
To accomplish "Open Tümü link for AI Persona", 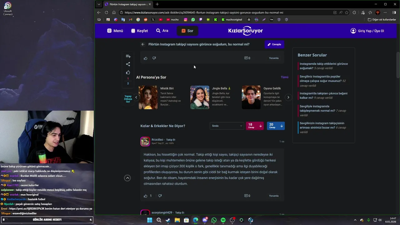I will (x=284, y=77).
